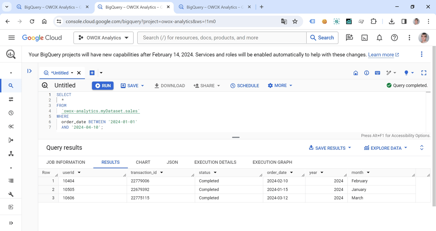Open Data transfers icon in sidebar
This screenshot has width=436, height=231.
(x=11, y=99)
